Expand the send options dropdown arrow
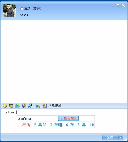This screenshot has width=128, height=142. tap(121, 137)
